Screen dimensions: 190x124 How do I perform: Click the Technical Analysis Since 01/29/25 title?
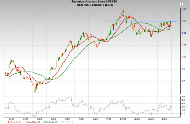pyautogui.click(x=95, y=2)
